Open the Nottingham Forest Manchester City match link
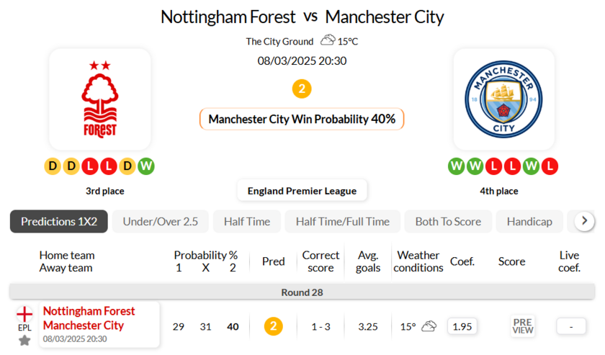 89,318
